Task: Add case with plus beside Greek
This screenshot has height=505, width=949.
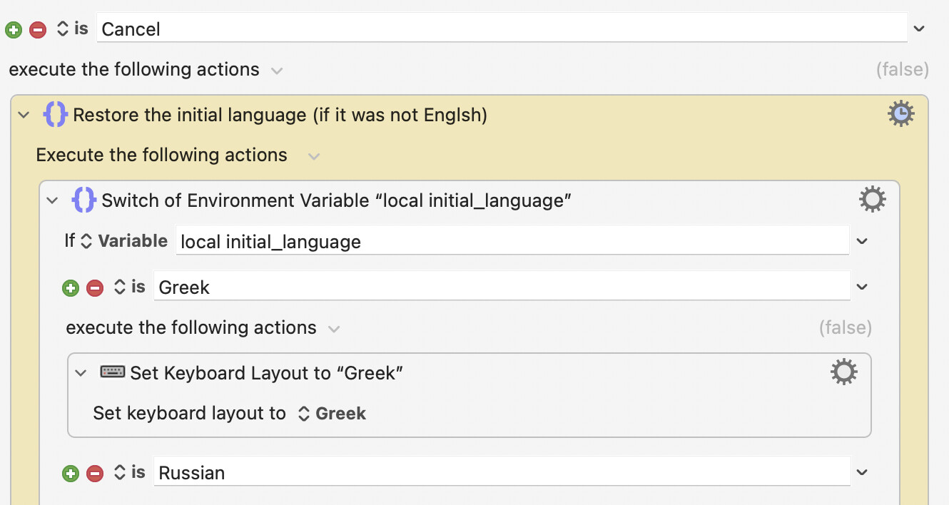Action: (70, 288)
